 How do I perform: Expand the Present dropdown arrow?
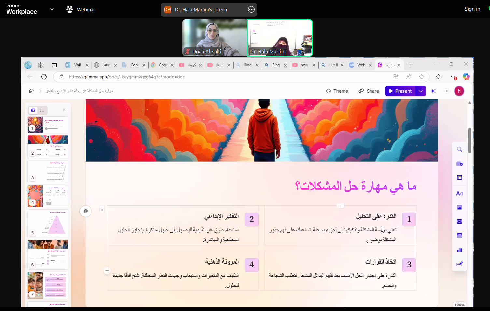click(x=421, y=91)
